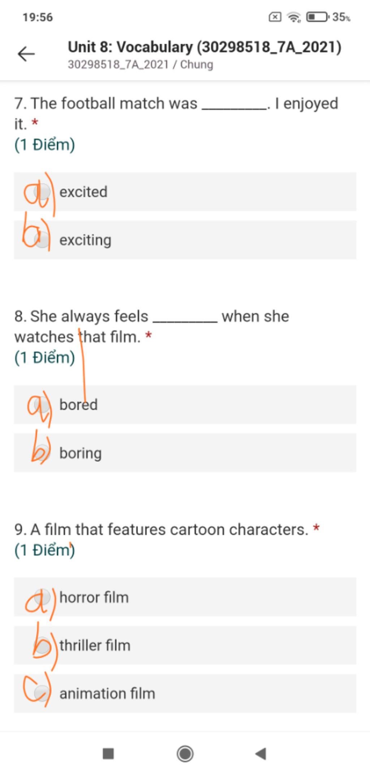Tap the Android back triangle icon
This screenshot has height=776, width=370.
point(261,754)
